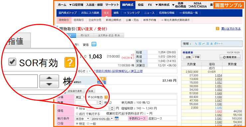Screen dimensions: 246x127
Task: Toggle the enlarged SOR有効 checkbox in the magnifier
Action: pyautogui.click(x=12, y=62)
